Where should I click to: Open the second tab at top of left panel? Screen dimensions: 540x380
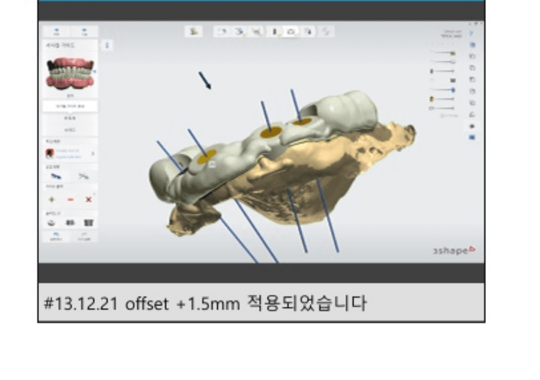pos(85,32)
